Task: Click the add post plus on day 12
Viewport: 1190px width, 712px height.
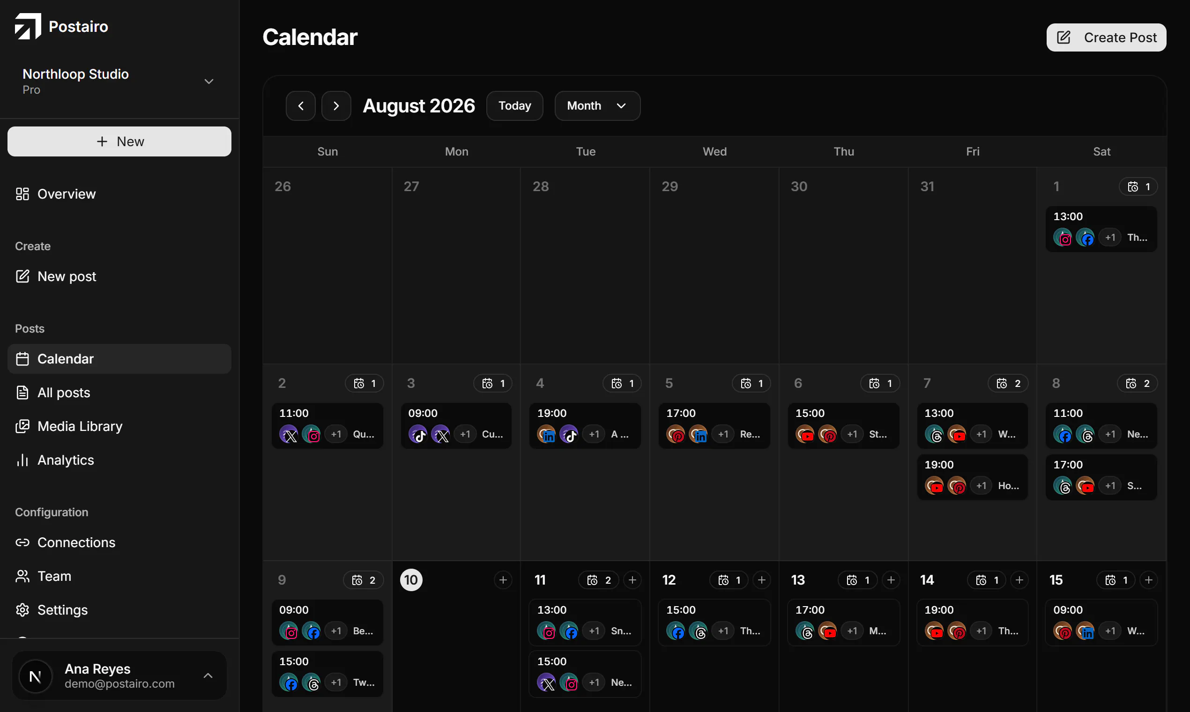Action: coord(761,580)
